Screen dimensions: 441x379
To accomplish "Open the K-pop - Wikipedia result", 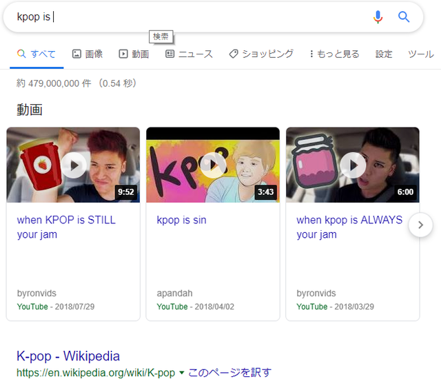I will tap(68, 356).
